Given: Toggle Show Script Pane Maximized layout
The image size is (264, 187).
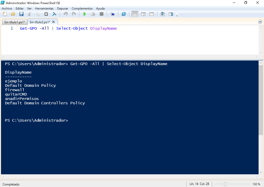Looking at the screenshot, I should pyautogui.click(x=152, y=14).
